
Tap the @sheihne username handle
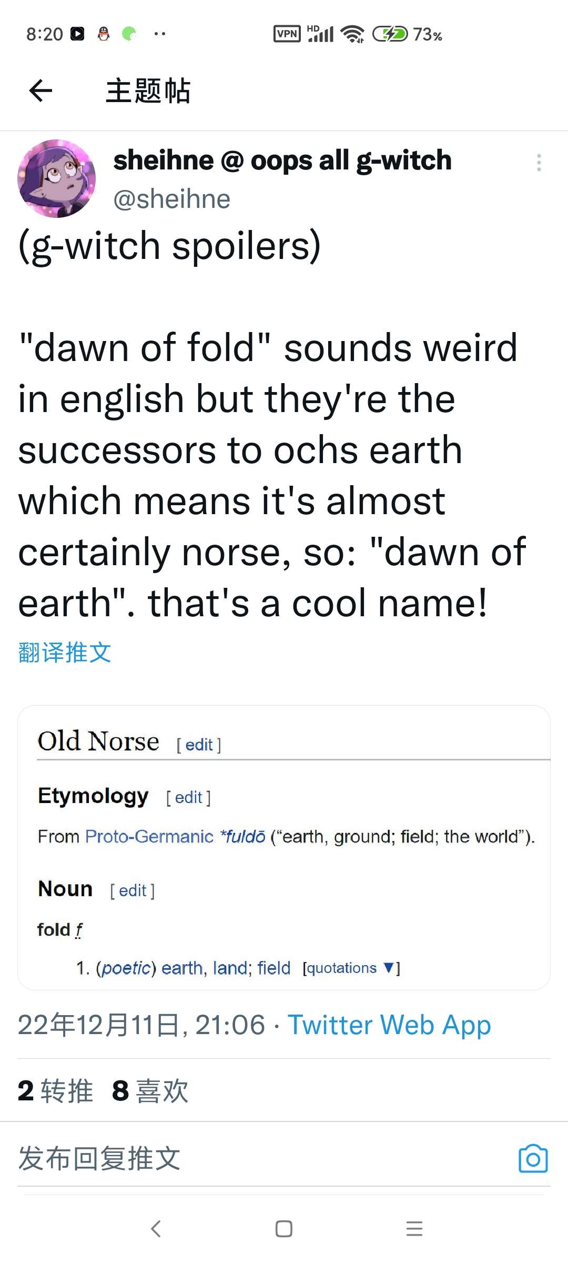(x=172, y=199)
